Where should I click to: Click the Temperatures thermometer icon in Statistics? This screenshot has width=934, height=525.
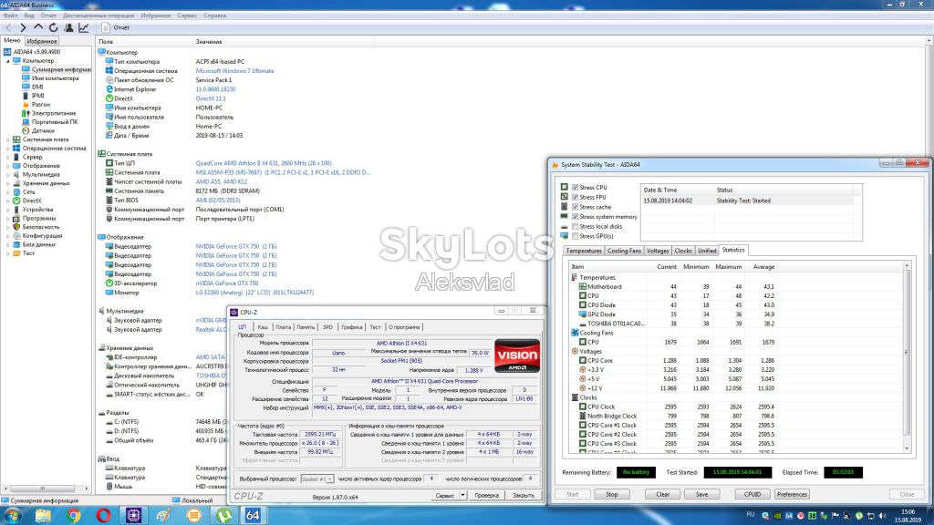(x=575, y=277)
